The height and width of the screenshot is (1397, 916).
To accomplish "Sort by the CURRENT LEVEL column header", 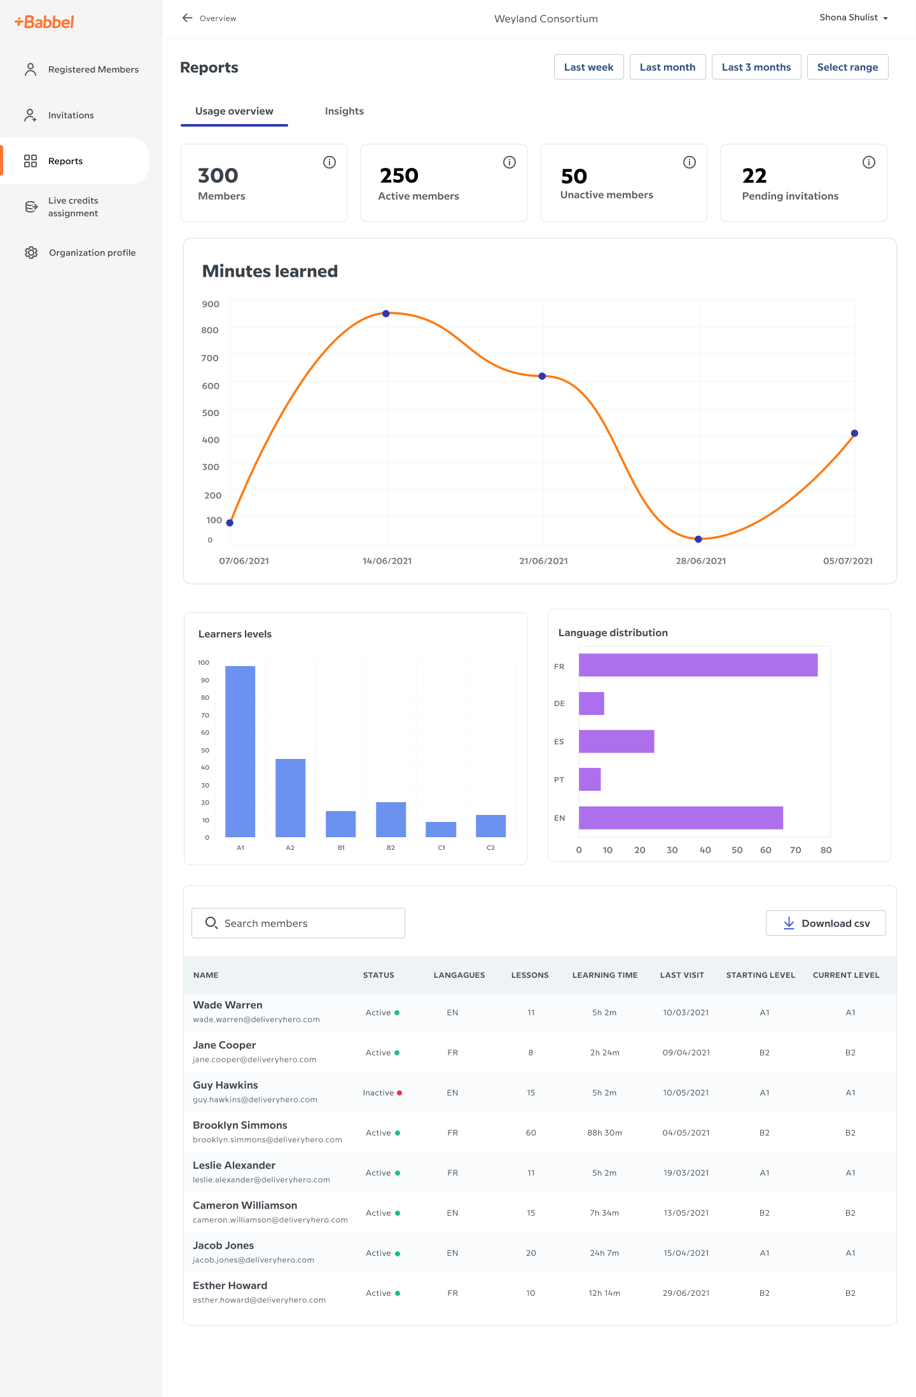I will 846,975.
